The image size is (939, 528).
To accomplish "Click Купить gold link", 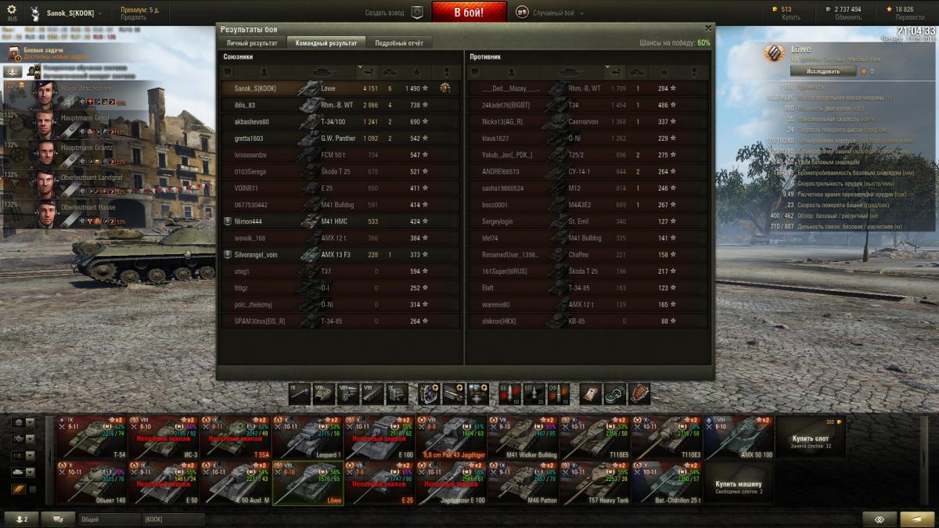I will tap(791, 16).
